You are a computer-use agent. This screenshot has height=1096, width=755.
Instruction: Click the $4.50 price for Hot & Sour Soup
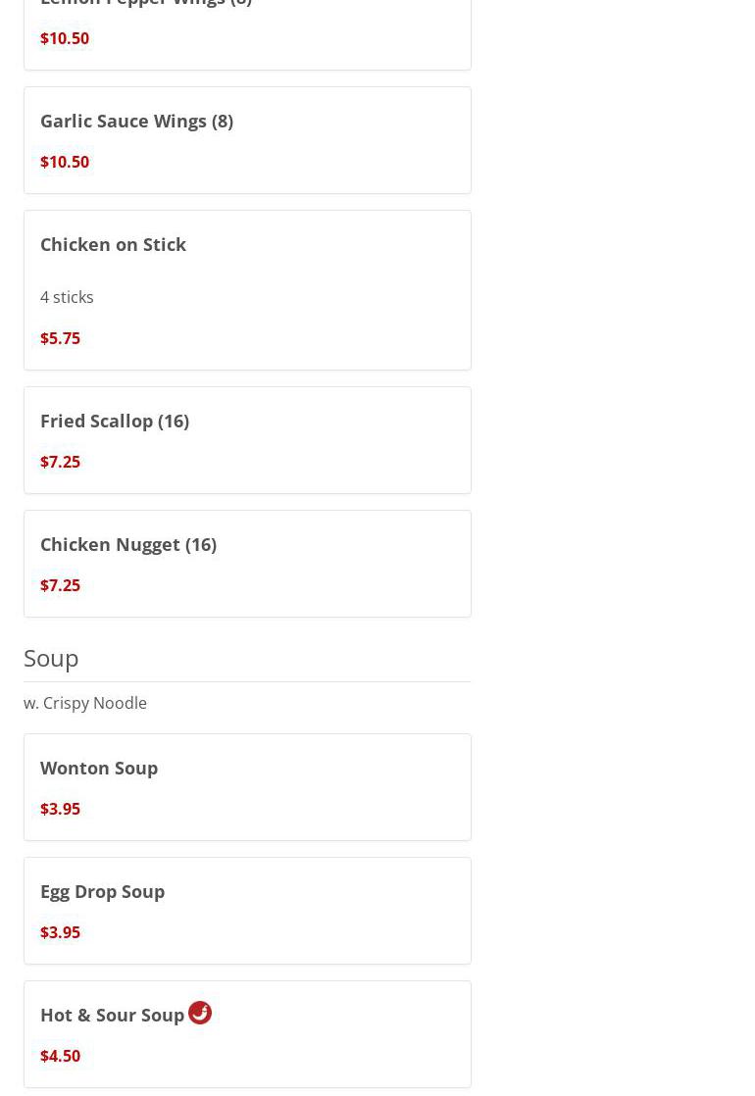[x=60, y=1056]
